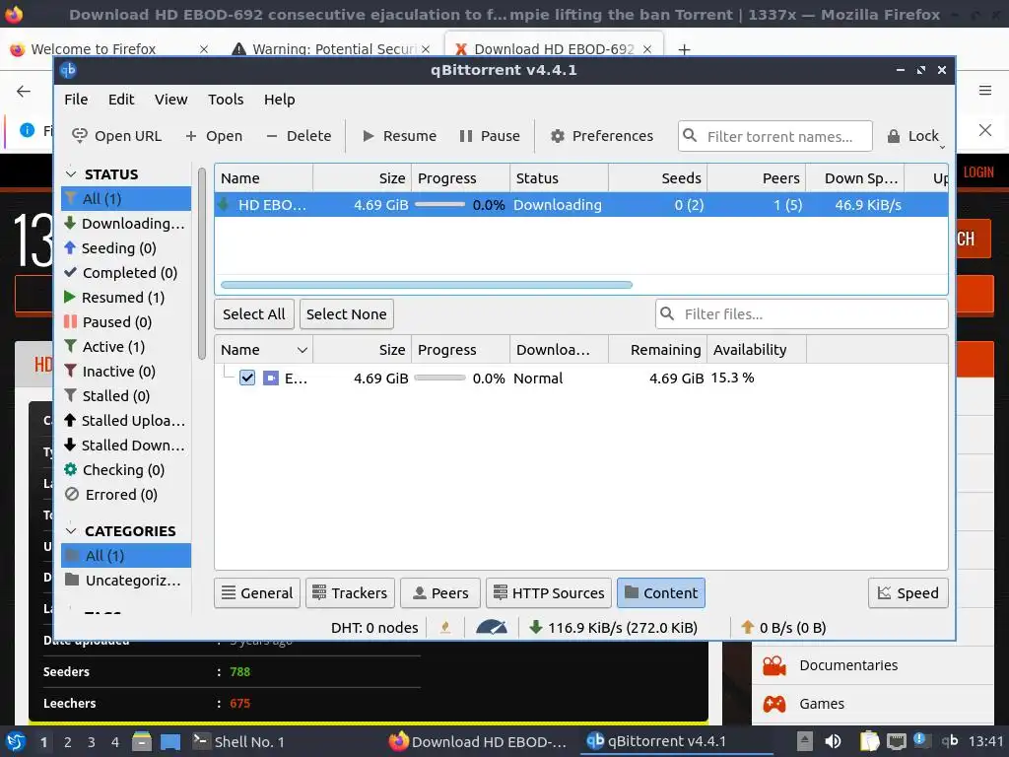Screen dimensions: 1009x757
Task: Click the Delete minus icon
Action: [x=272, y=136]
